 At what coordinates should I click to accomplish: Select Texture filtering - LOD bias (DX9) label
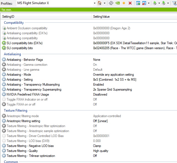[x=28, y=141]
